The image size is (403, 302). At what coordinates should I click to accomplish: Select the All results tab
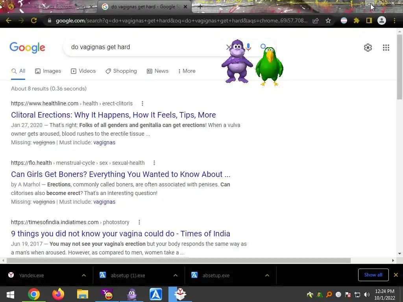pos(18,71)
